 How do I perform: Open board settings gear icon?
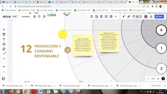click(x=34, y=16)
